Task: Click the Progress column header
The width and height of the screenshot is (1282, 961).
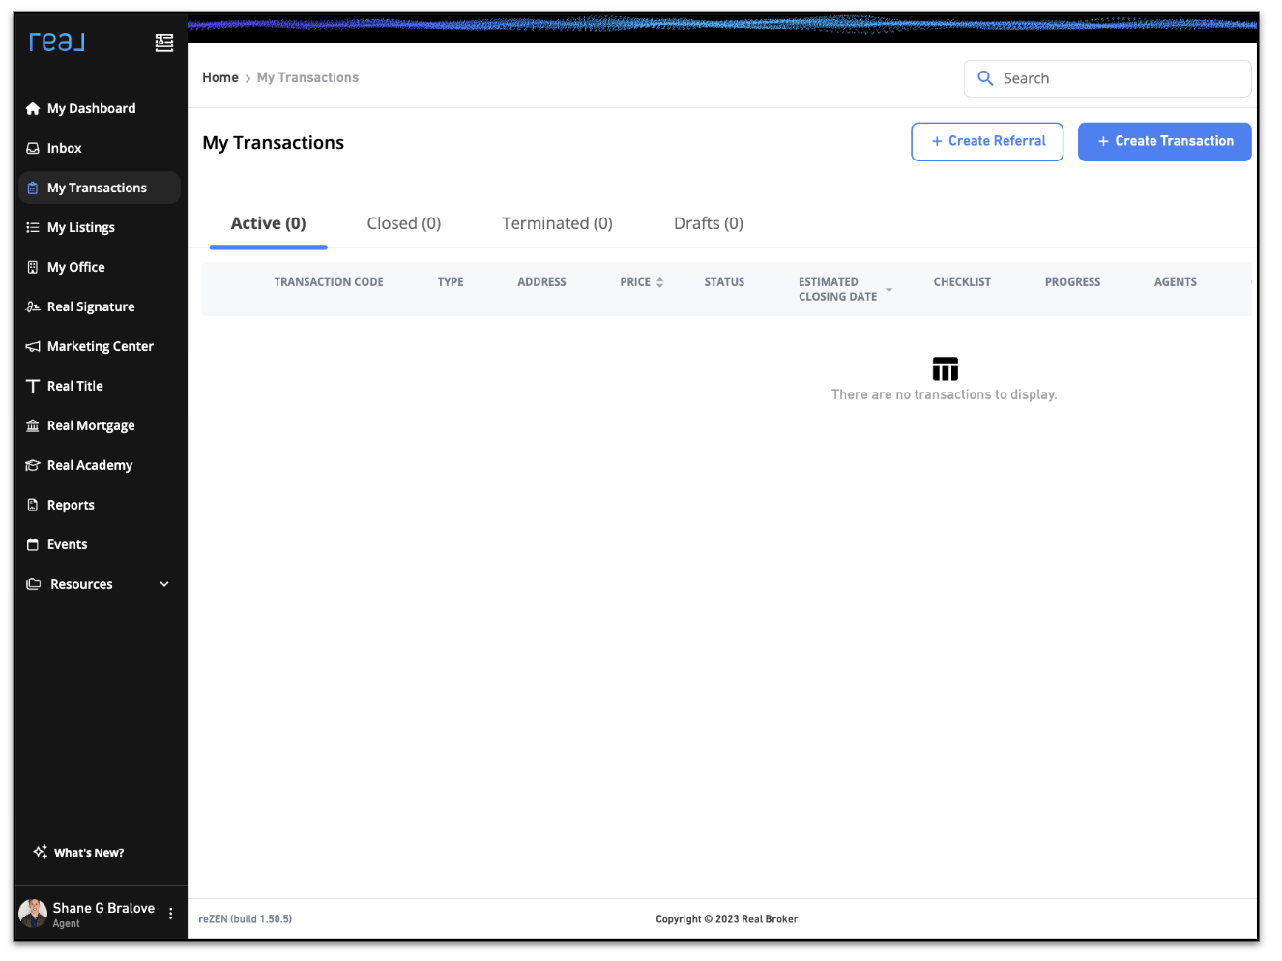Action: point(1072,283)
